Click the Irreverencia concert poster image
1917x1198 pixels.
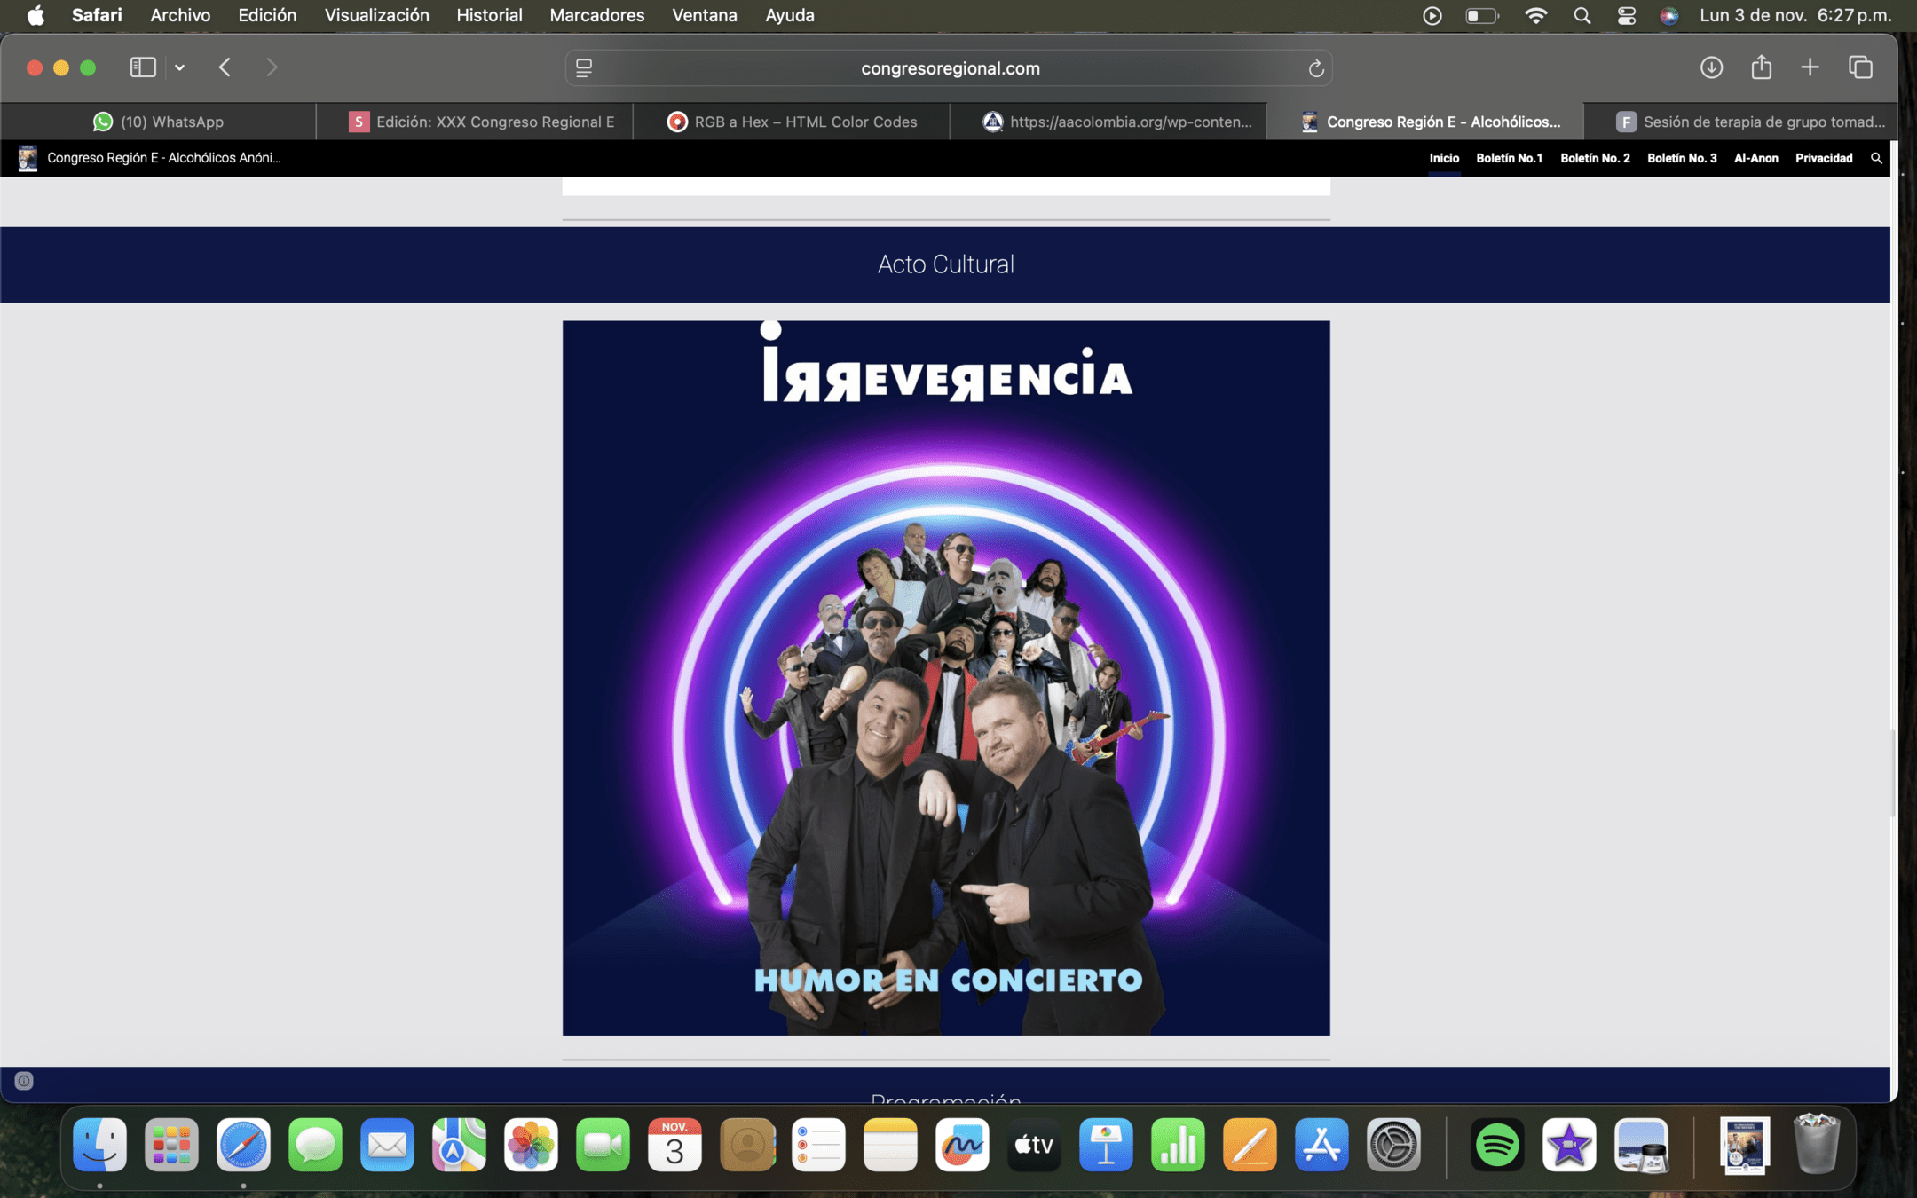tap(946, 678)
